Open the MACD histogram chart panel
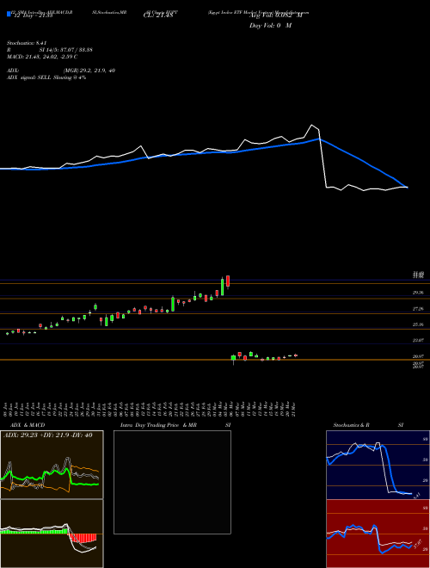430x568 pixels. [52, 534]
